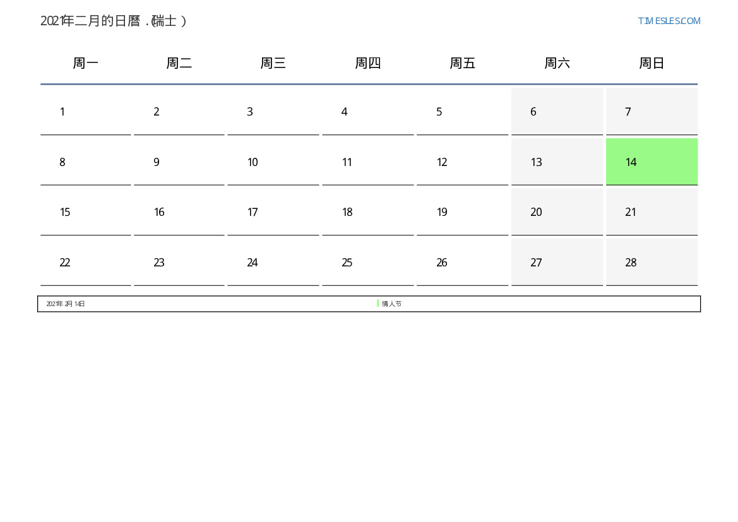Select the 周五 weekday header
This screenshot has width=738, height=522.
(x=462, y=63)
